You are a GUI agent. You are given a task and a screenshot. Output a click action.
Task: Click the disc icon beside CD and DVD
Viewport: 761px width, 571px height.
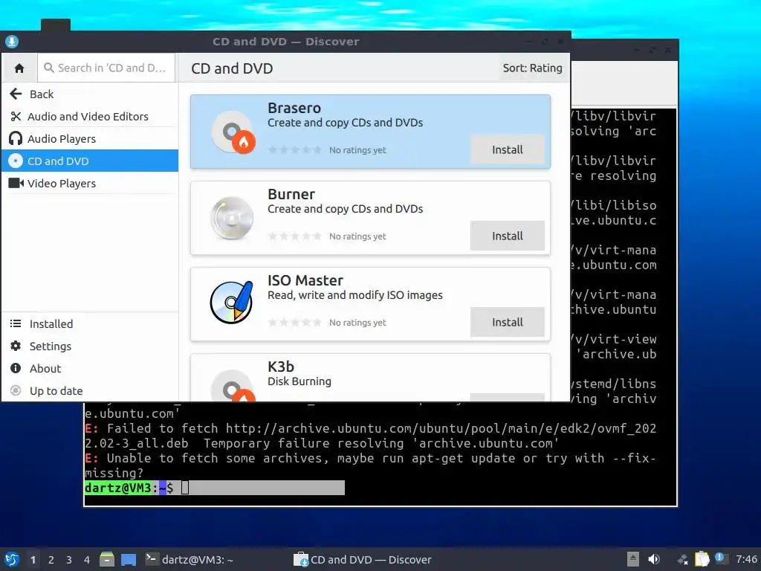(x=16, y=161)
